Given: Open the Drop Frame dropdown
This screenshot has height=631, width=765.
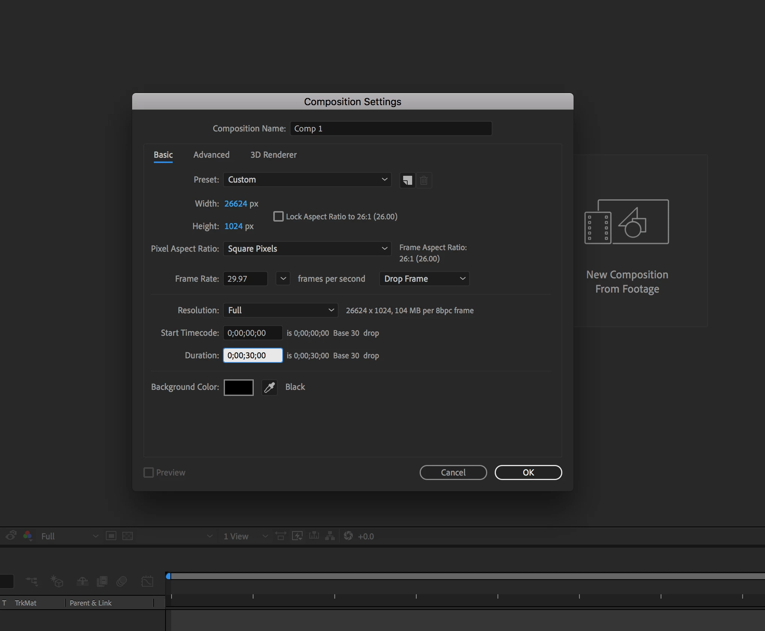Looking at the screenshot, I should (424, 279).
